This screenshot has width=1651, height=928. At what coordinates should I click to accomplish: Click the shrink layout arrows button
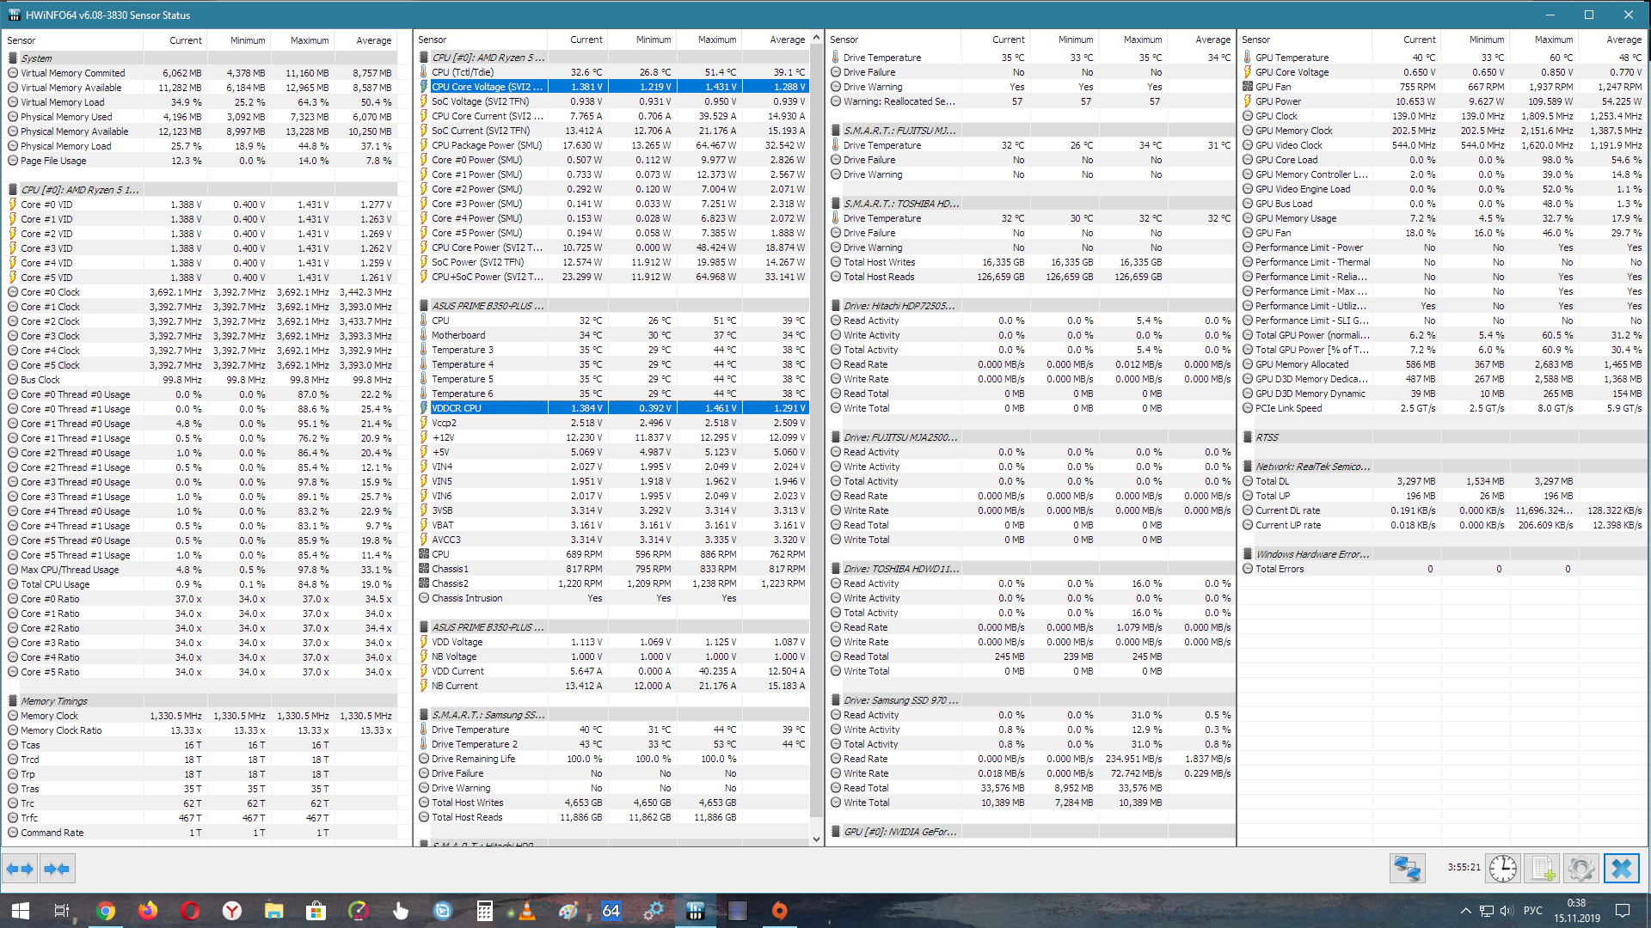[x=58, y=869]
